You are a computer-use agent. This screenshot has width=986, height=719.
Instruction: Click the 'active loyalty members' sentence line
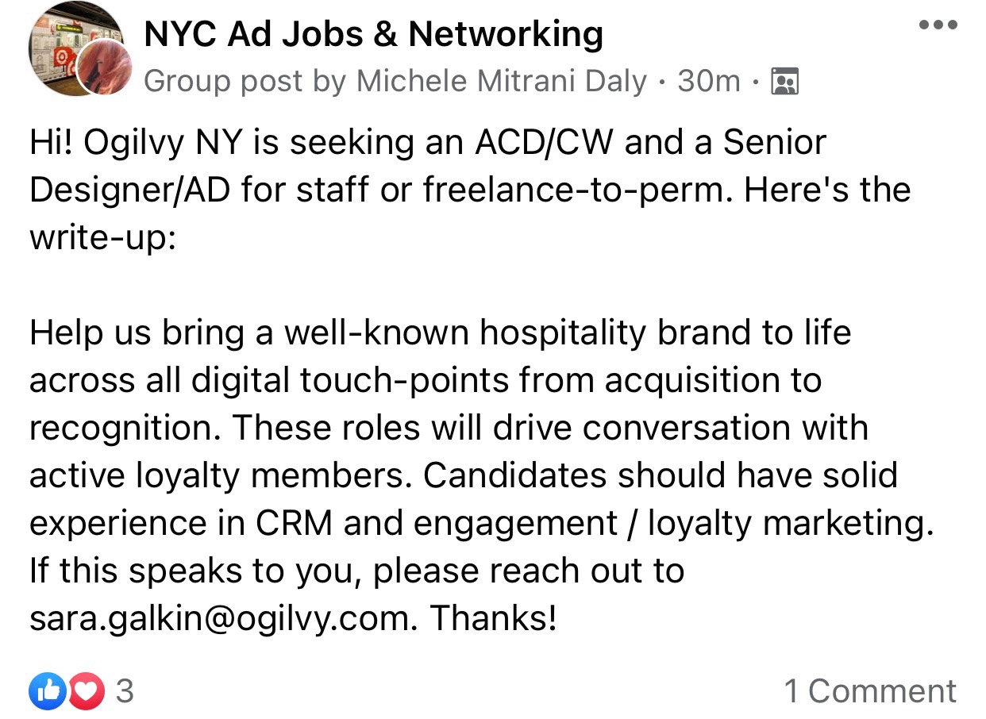[x=464, y=476]
